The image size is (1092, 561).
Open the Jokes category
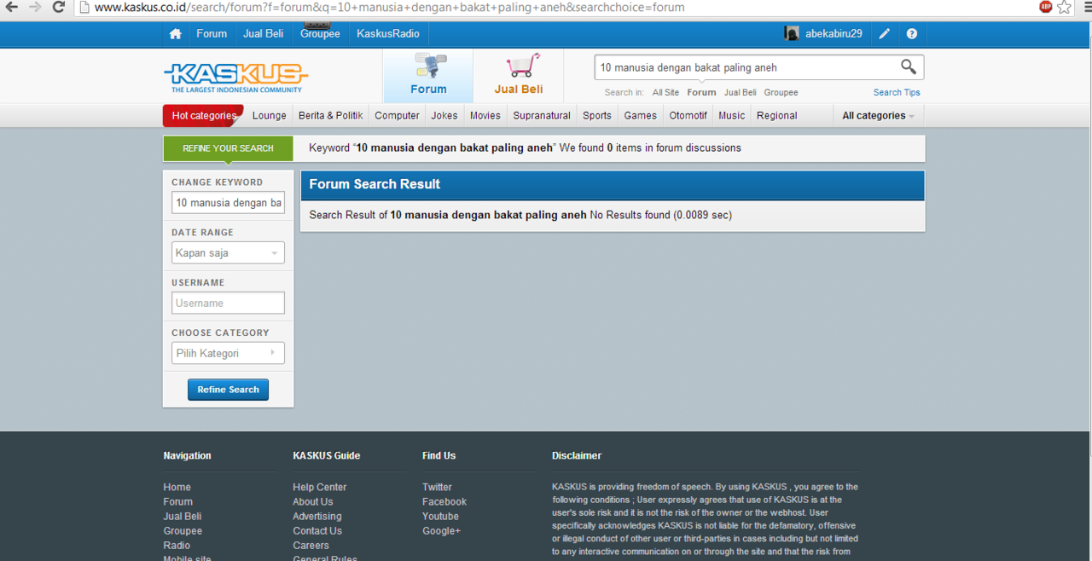(x=444, y=116)
